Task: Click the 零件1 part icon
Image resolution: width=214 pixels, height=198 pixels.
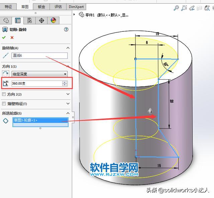Action: pyautogui.click(x=81, y=14)
